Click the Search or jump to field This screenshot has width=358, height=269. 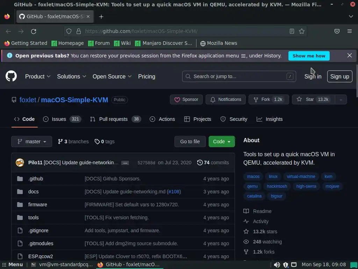[239, 76]
